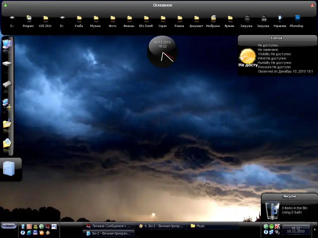Open the Фильмы folder shortcut

(129, 18)
